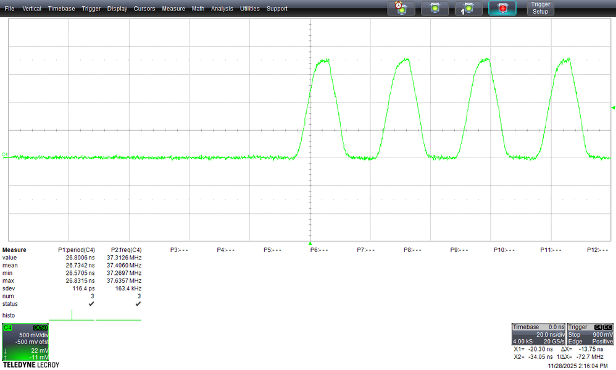616x370 pixels.
Task: Open the Math menu
Action: pyautogui.click(x=198, y=8)
